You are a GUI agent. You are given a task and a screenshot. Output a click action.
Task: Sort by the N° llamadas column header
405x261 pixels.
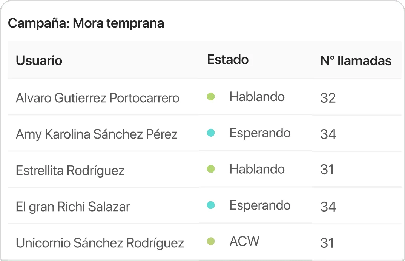pyautogui.click(x=356, y=61)
